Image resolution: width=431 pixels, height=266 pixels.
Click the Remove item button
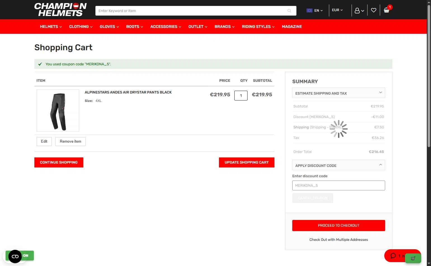[70, 142]
